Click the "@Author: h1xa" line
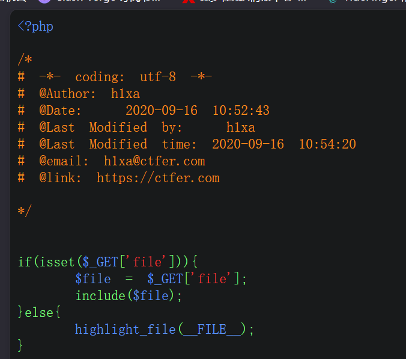 pyautogui.click(x=79, y=94)
